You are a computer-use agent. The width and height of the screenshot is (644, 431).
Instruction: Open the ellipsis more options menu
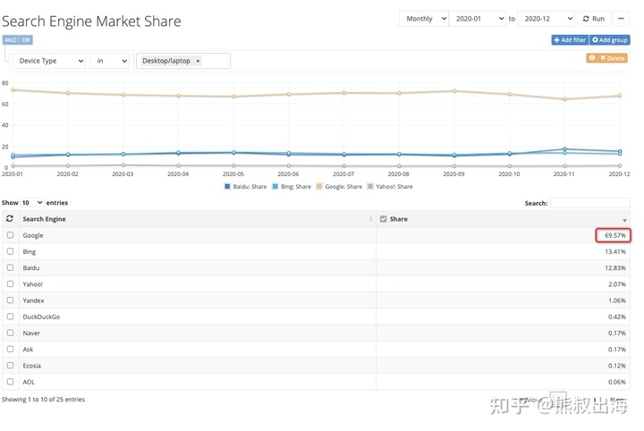(x=621, y=19)
